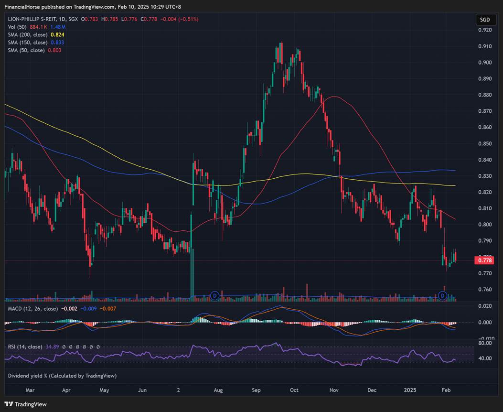Click the RSI value 34.89
The width and height of the screenshot is (503, 412).
[x=52, y=347]
